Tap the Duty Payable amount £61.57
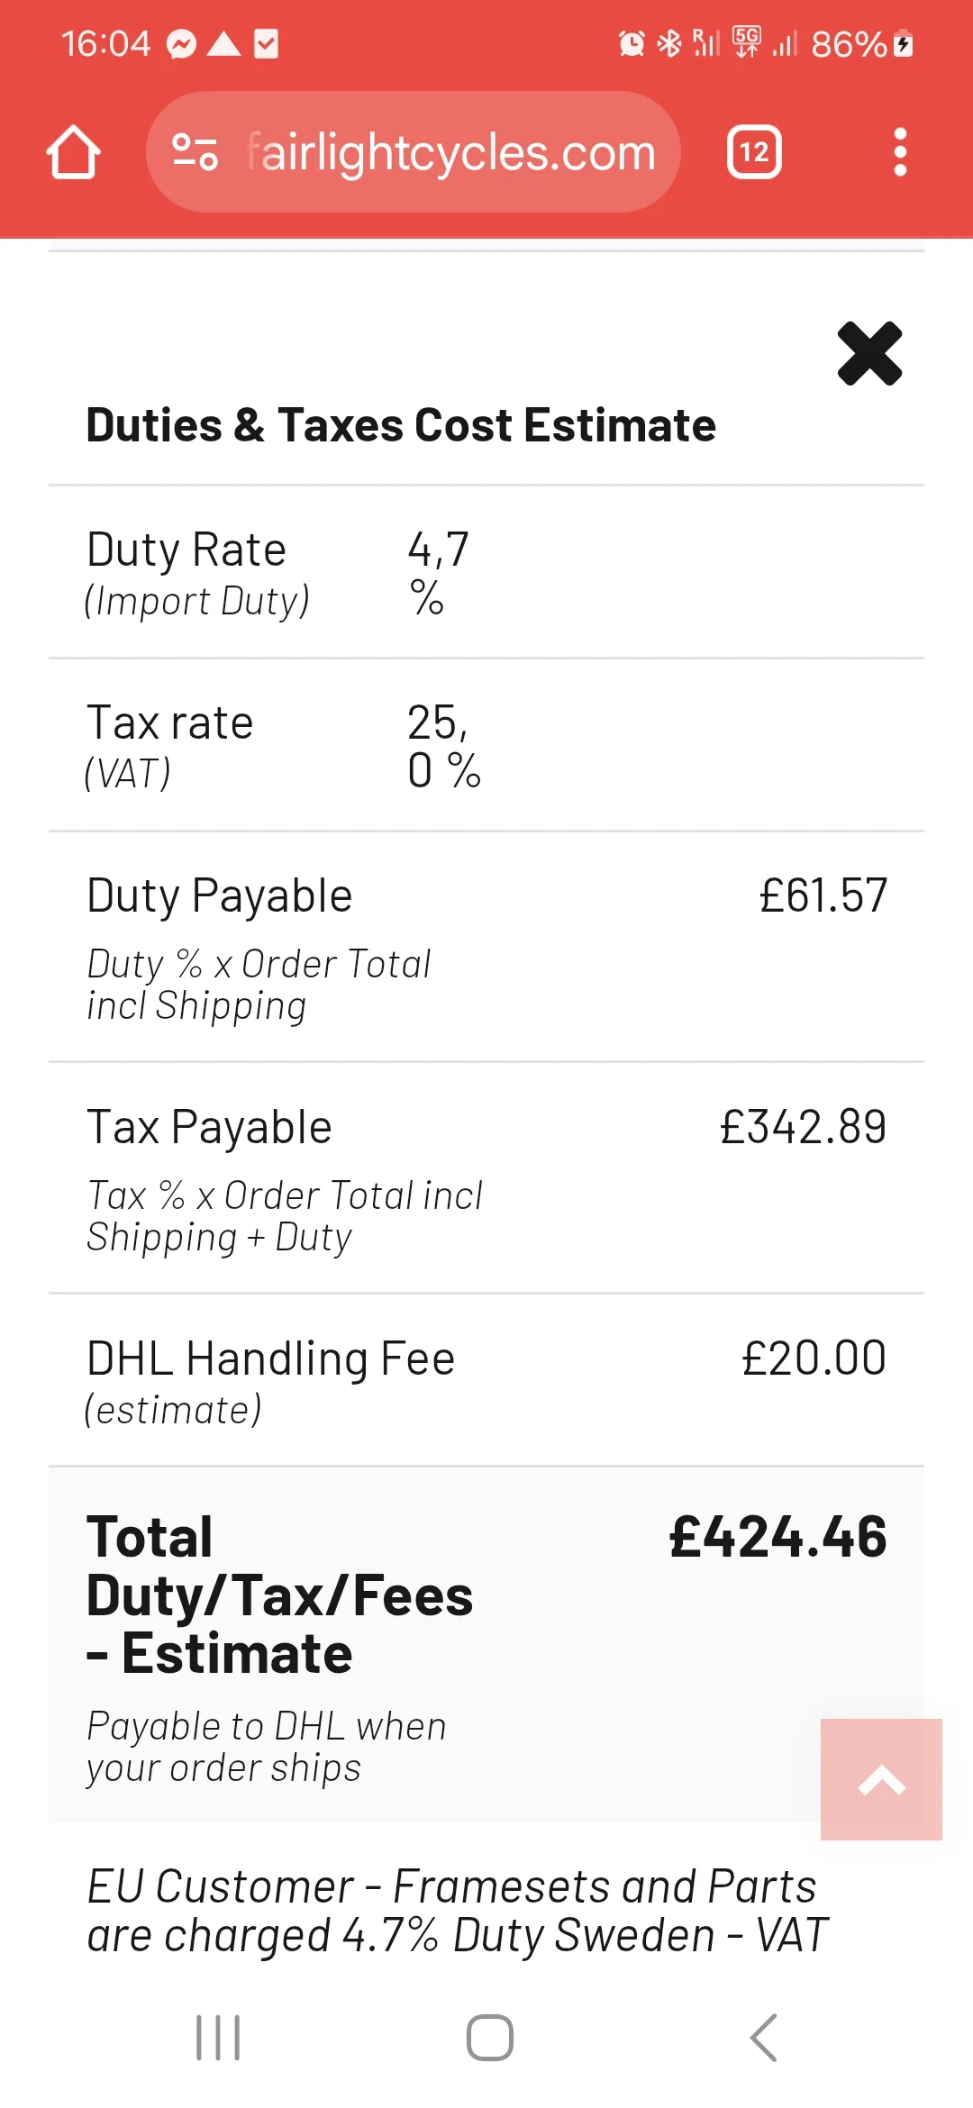 tap(823, 896)
